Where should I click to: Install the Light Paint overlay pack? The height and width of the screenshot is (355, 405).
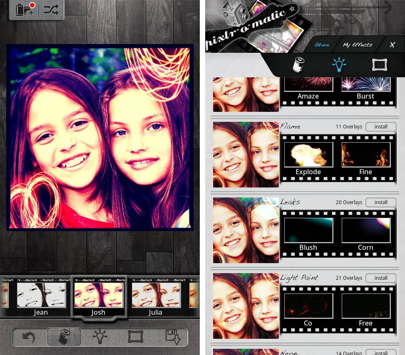tap(380, 278)
